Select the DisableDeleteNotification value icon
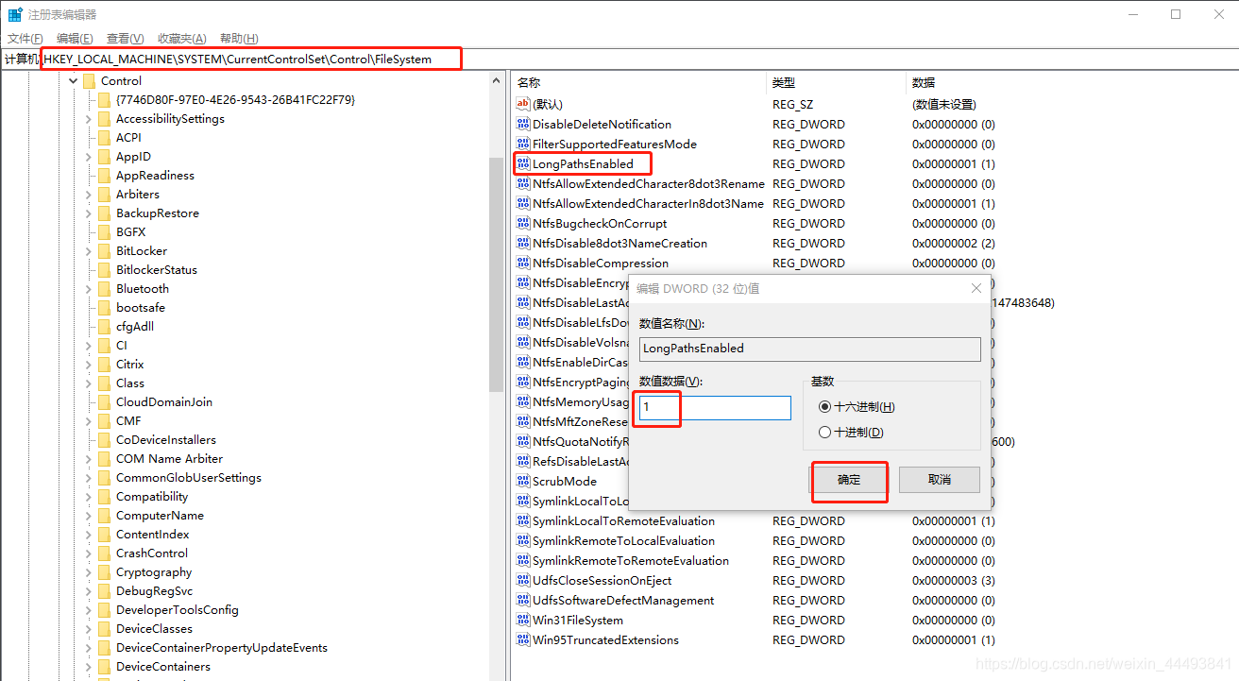Viewport: 1239px width, 681px height. pyautogui.click(x=523, y=124)
